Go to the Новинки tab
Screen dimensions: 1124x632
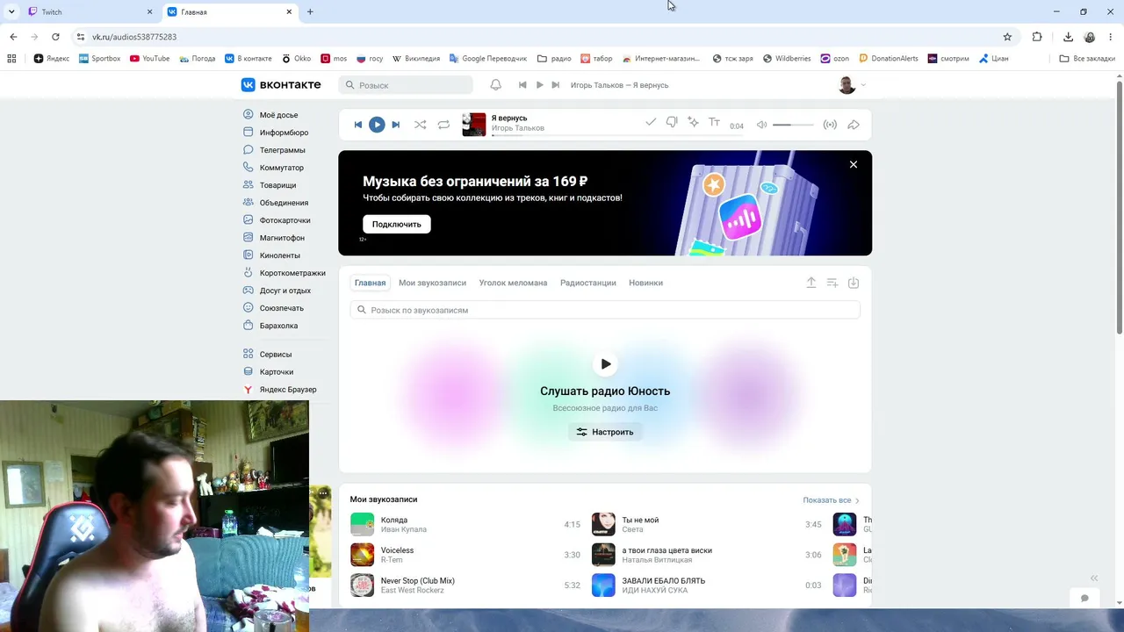(x=646, y=283)
